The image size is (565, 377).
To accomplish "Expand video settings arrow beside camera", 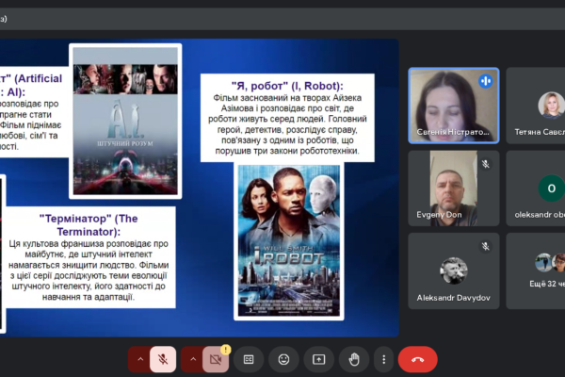I will [x=193, y=359].
